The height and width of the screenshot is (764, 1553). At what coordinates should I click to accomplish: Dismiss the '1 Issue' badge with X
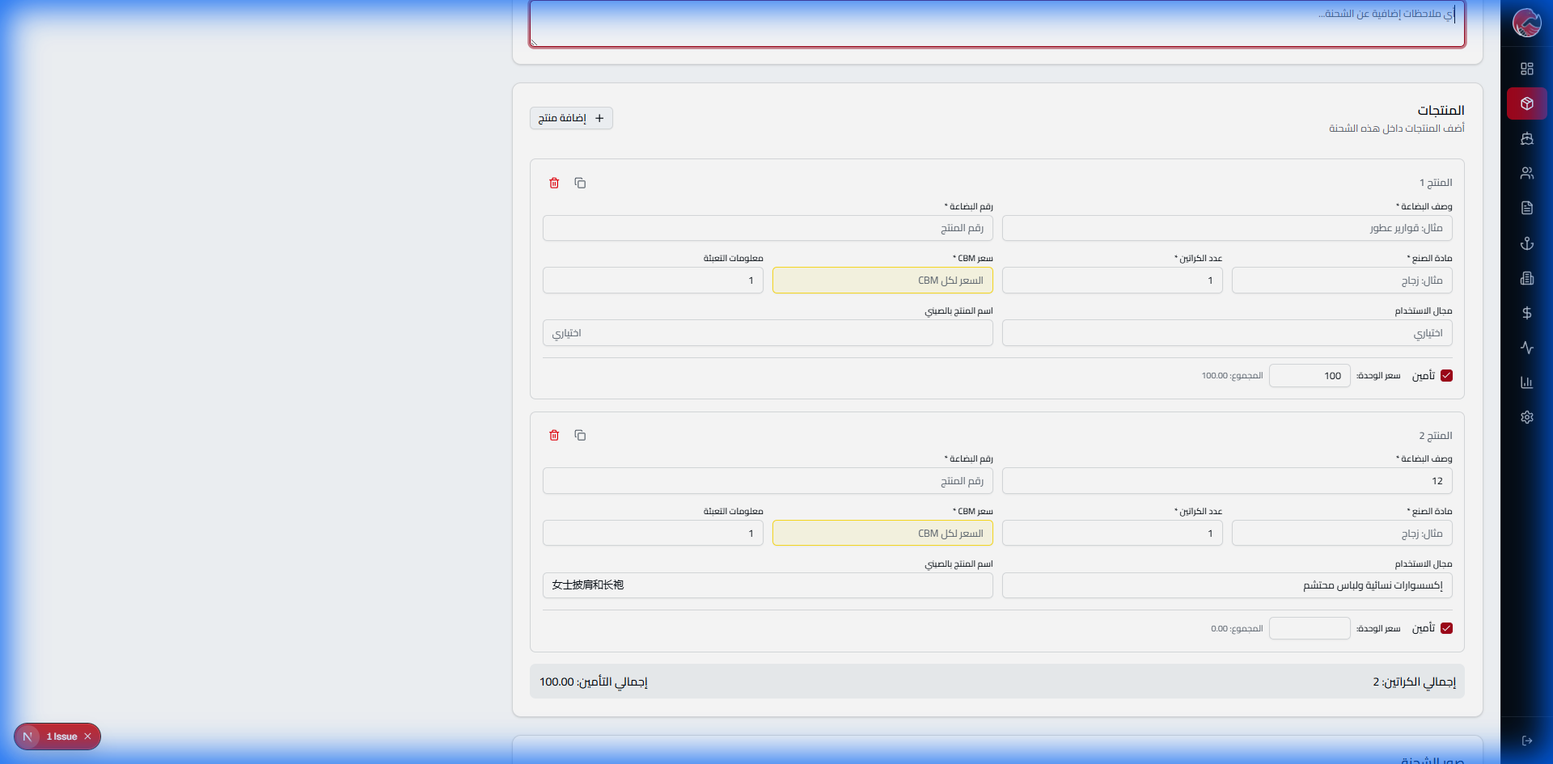click(x=87, y=737)
